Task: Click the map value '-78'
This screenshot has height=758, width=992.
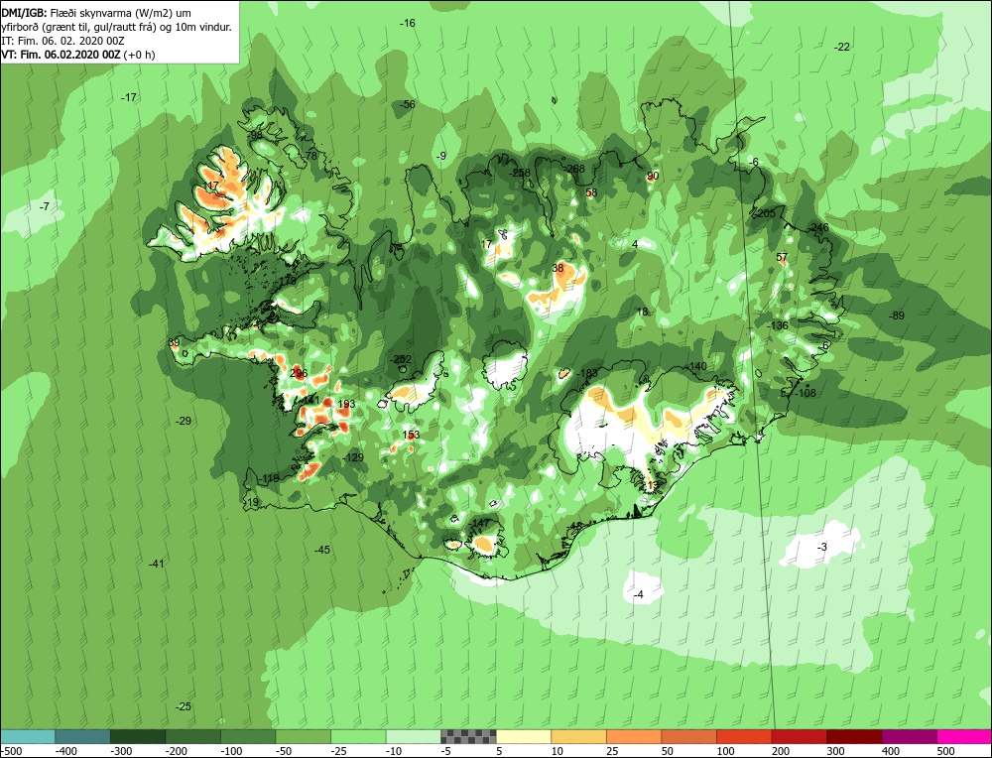Action: pos(310,156)
